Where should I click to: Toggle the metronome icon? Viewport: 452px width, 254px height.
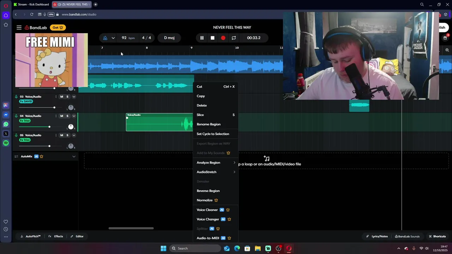105,38
